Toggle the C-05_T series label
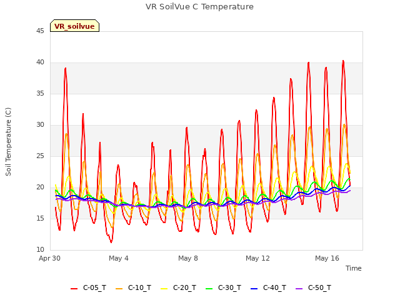This screenshot has height=300, width=400. click(94, 287)
